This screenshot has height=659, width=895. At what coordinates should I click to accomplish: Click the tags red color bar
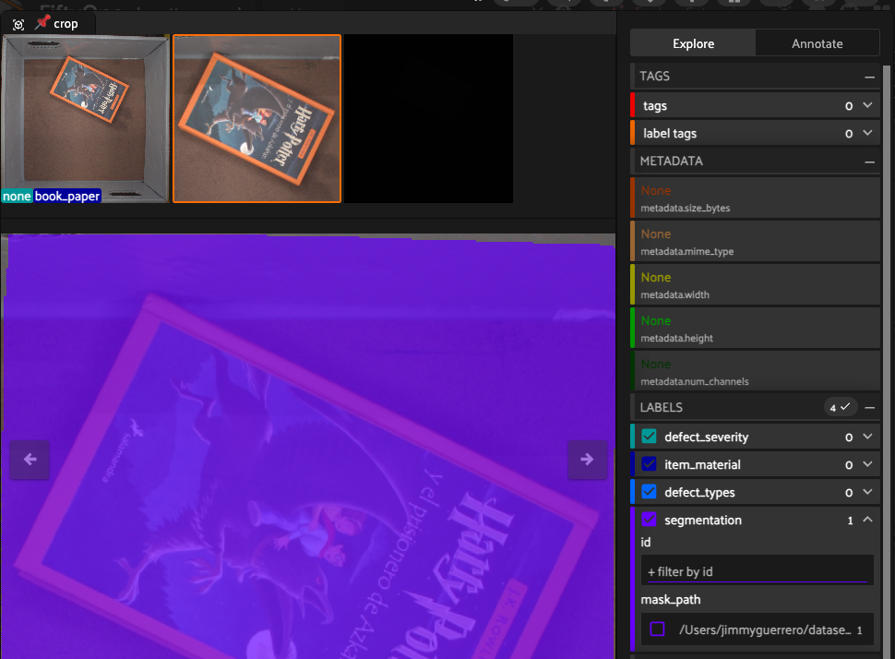[632, 105]
